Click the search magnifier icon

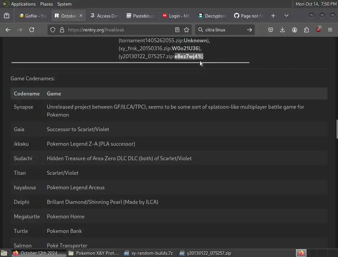200,30
